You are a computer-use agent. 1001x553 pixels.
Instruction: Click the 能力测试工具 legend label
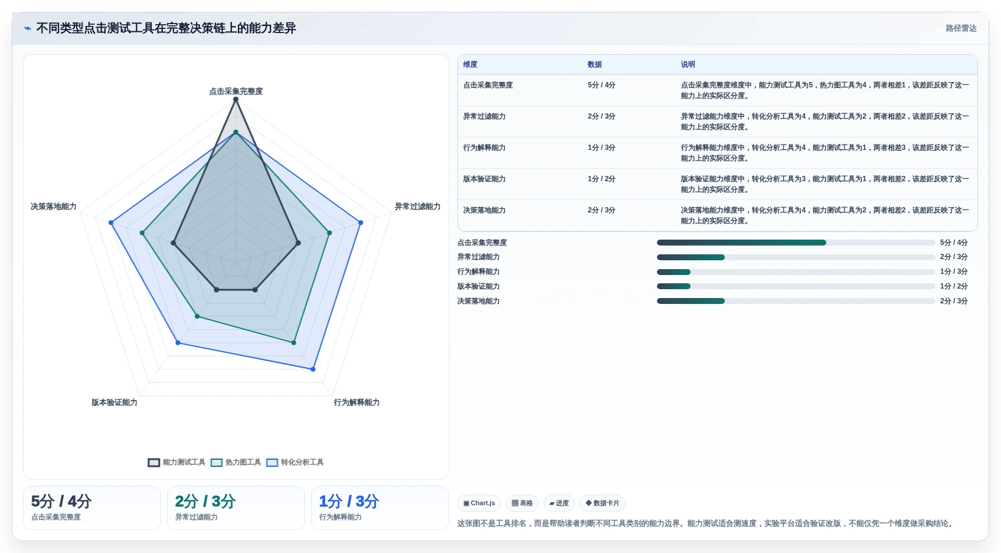184,462
